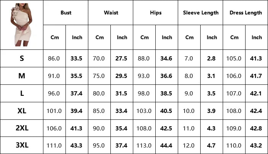Click the 43.2 dress length inch cell
Image resolution: width=268 pixels, height=154 pixels.
click(256, 146)
